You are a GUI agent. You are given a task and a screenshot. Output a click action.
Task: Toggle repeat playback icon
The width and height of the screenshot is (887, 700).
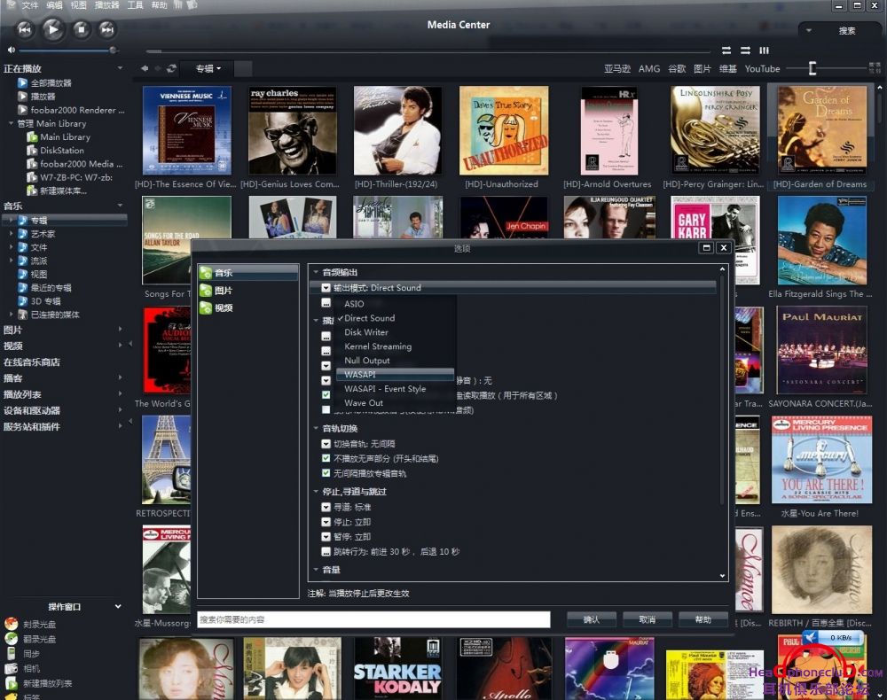tap(726, 51)
